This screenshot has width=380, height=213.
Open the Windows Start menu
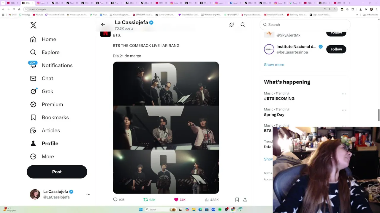pyautogui.click(x=141, y=209)
